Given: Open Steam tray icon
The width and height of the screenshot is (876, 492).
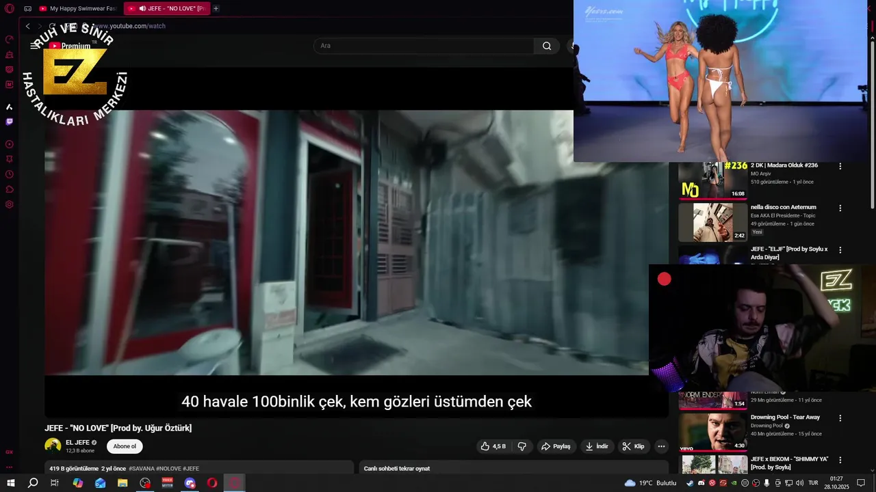Looking at the screenshot, I should [x=690, y=483].
